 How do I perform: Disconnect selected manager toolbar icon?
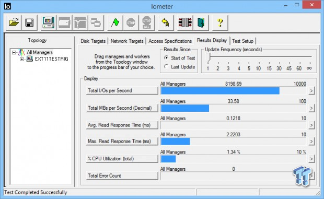pyautogui.click(x=185, y=22)
